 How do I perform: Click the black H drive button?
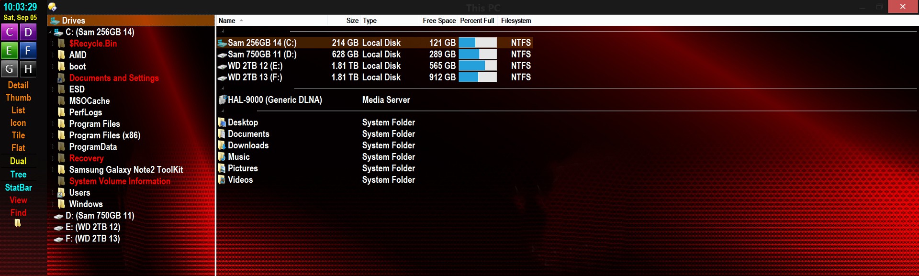pos(28,69)
